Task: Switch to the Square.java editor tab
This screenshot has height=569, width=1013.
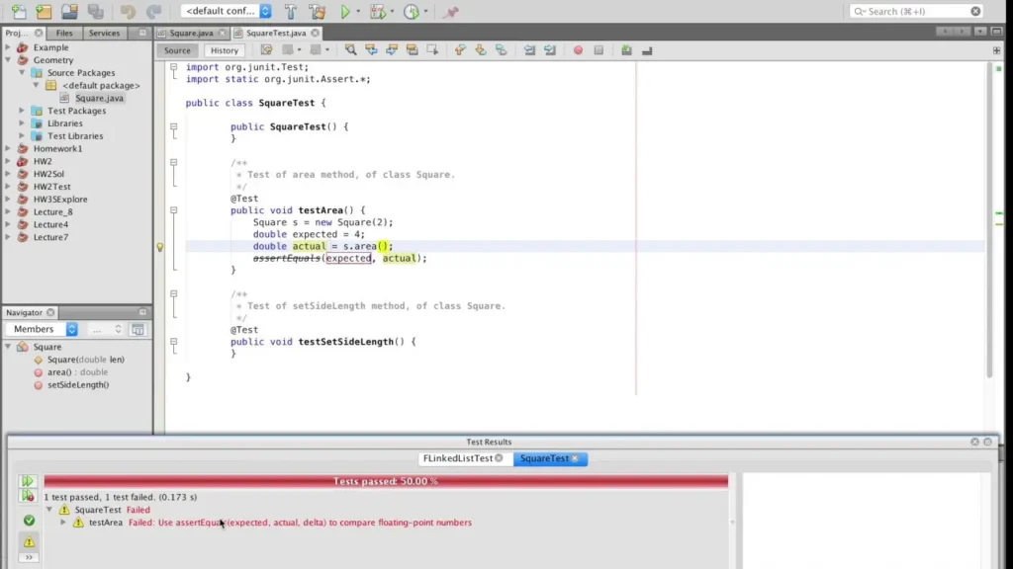Action: click(191, 33)
